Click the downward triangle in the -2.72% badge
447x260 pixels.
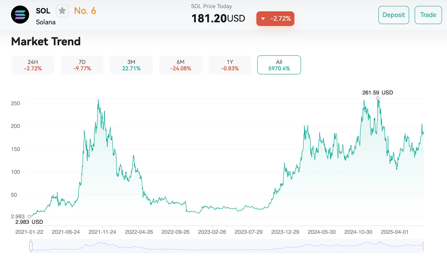pyautogui.click(x=263, y=19)
